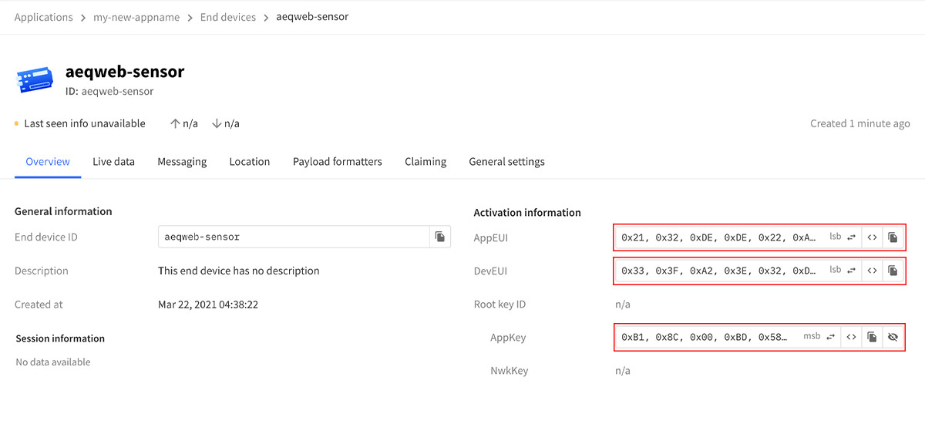This screenshot has width=925, height=424.
Task: Open the General settings tab
Action: 506,162
